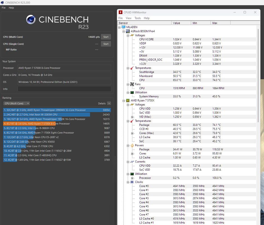Click the Powers flame icon
This screenshot has width=264, height=225.
point(132,145)
